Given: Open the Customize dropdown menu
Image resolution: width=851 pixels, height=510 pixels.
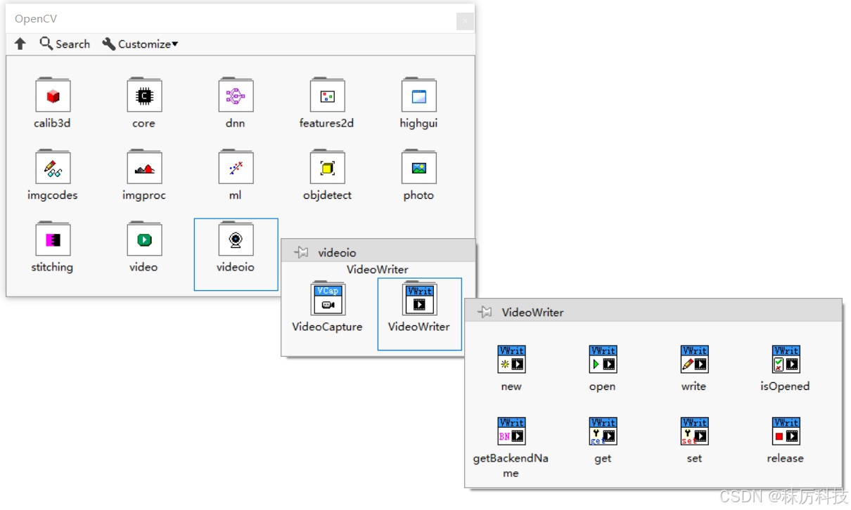Looking at the screenshot, I should click(x=140, y=44).
